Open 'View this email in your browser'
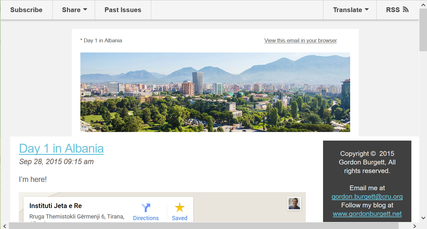The image size is (427, 229). click(x=300, y=40)
